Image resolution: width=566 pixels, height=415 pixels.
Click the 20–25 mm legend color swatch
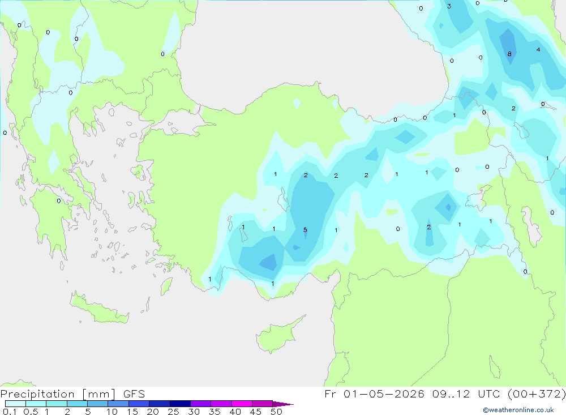pyautogui.click(x=160, y=404)
